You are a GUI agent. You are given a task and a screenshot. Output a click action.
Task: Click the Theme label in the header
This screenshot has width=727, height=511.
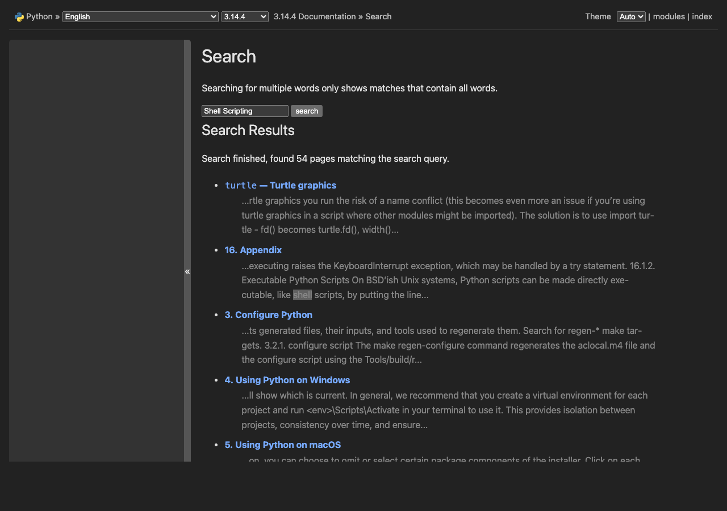coord(598,16)
